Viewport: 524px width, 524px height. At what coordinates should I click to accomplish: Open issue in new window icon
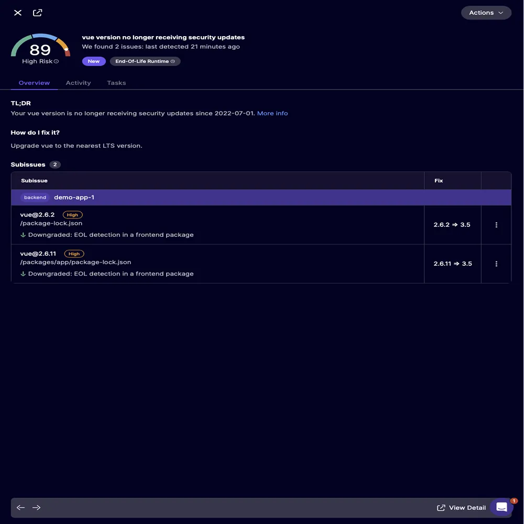37,13
